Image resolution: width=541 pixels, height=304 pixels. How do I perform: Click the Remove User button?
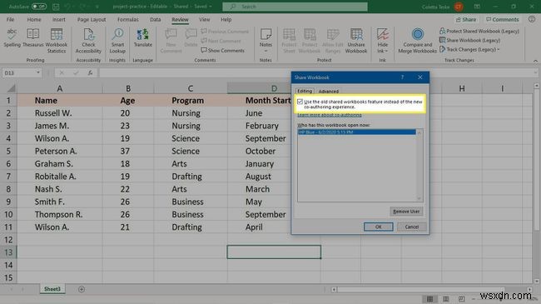[x=406, y=212]
